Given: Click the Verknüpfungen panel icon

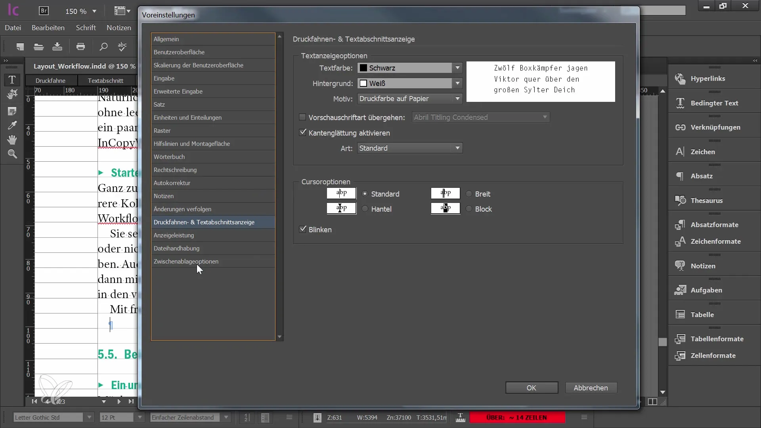Looking at the screenshot, I should pos(681,127).
